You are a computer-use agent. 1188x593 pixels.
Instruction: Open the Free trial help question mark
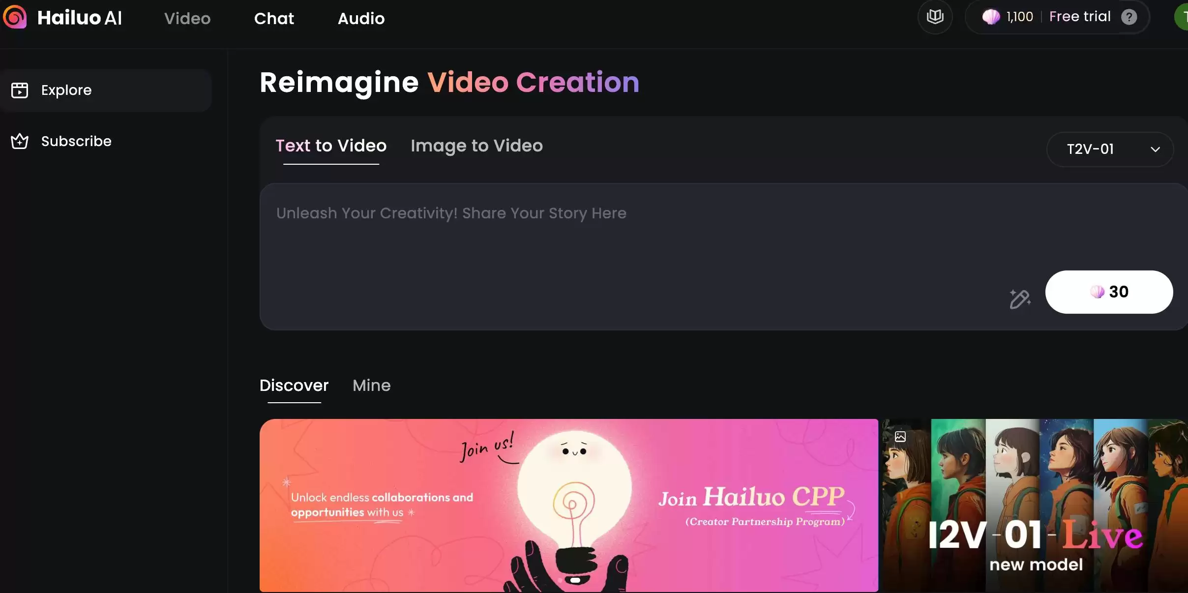point(1129,17)
